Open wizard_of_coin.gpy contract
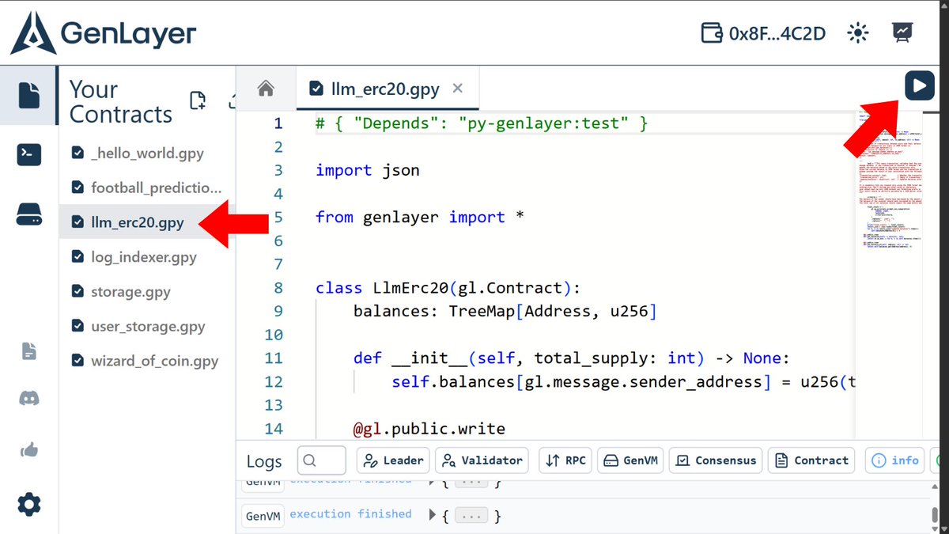The width and height of the screenshot is (949, 534). 146,362
